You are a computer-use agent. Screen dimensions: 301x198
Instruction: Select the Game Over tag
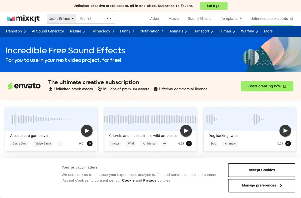click(x=19, y=143)
